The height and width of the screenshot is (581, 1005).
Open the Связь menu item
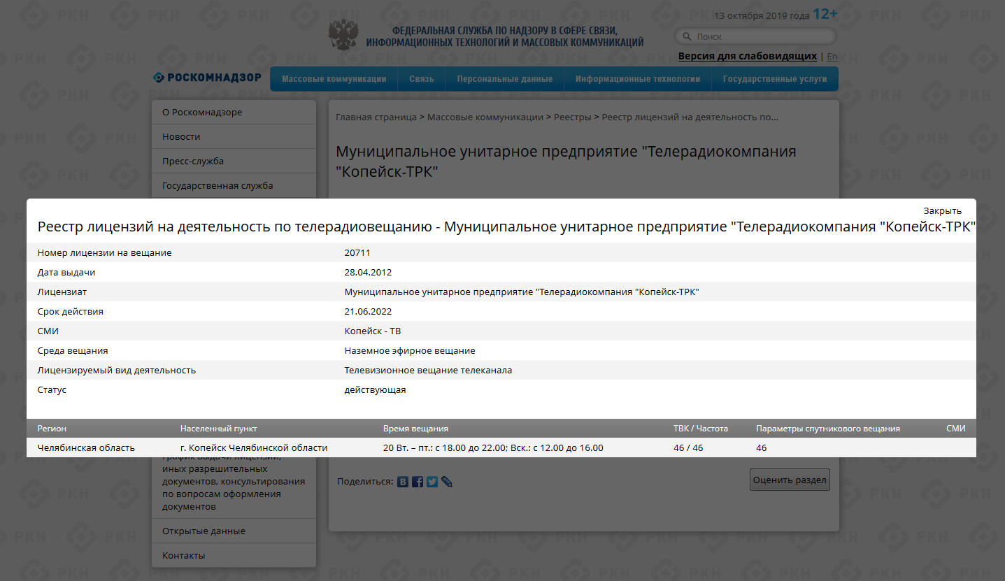pos(422,79)
